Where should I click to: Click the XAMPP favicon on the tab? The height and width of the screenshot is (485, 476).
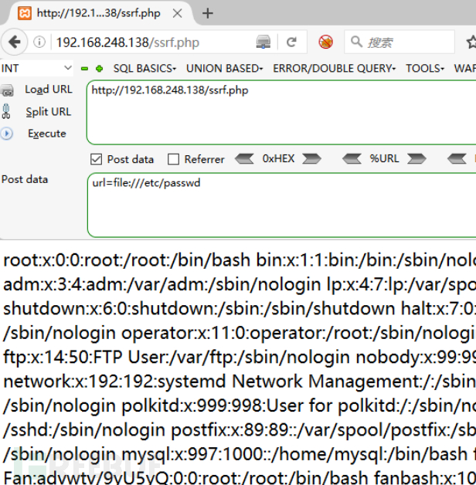tap(25, 13)
